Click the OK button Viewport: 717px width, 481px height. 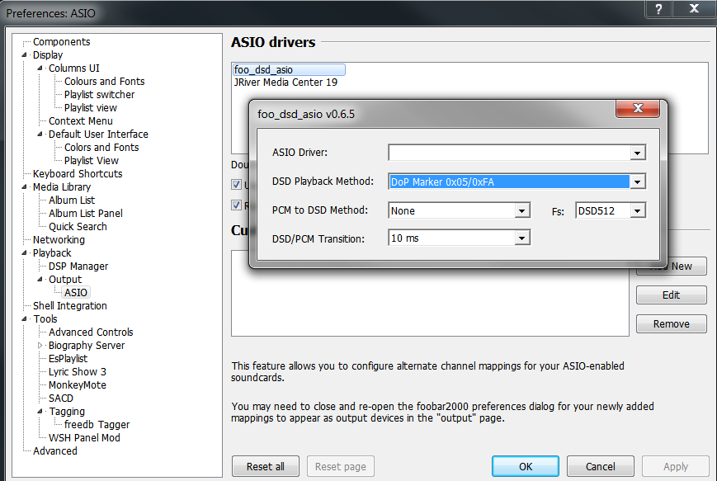pyautogui.click(x=526, y=466)
